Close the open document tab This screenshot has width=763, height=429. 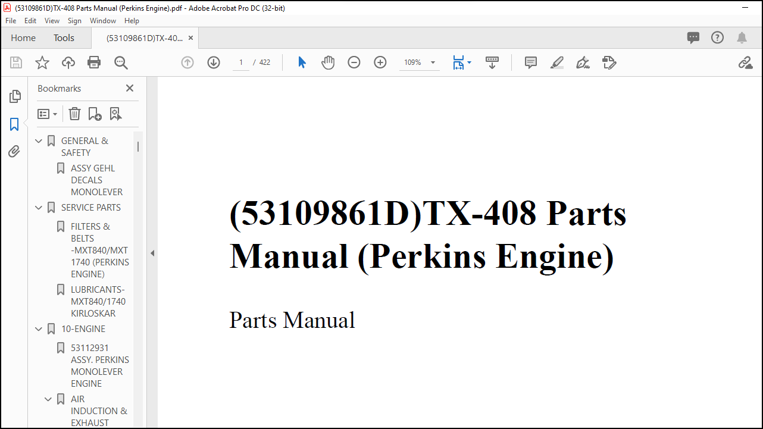point(190,38)
